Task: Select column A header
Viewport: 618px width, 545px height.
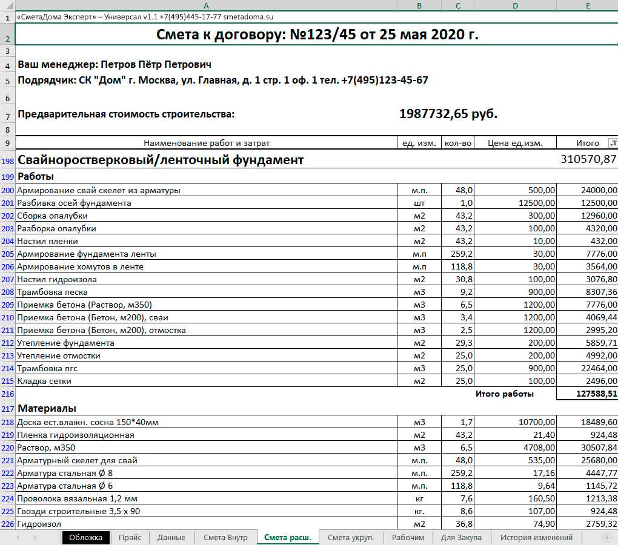Action: (206, 5)
